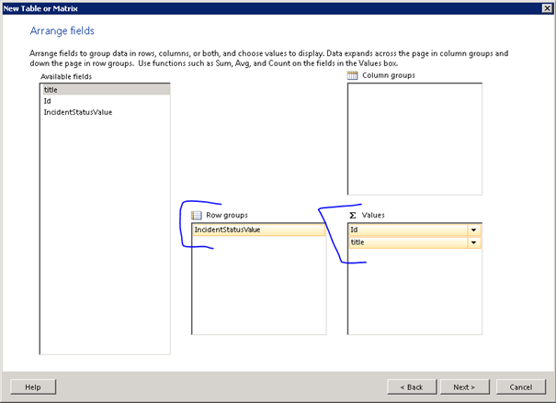
Task: Select title in Available fields list
Action: (x=51, y=90)
